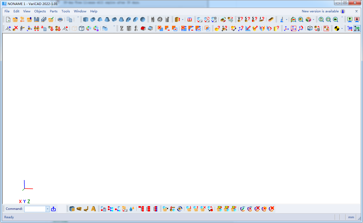363x223 pixels.
Task: Click the volume calculation V? icon
Action: point(240,19)
